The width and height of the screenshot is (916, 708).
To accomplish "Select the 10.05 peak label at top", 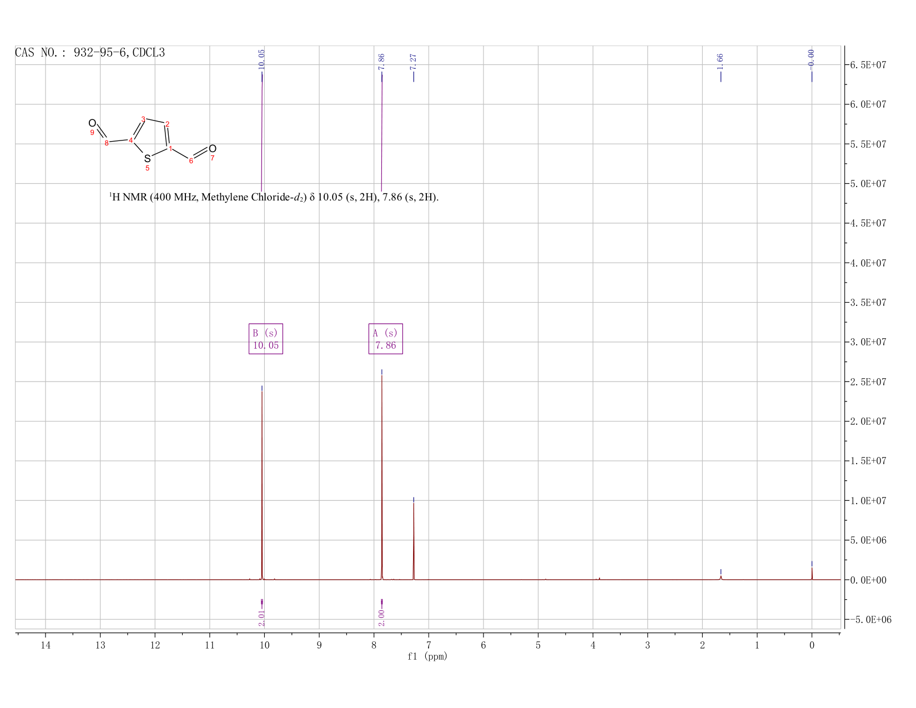I will [262, 59].
